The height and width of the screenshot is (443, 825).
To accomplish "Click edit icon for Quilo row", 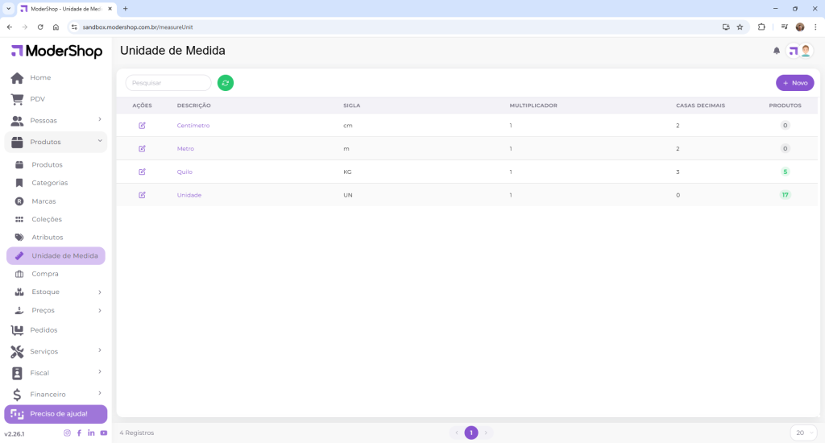I will pos(143,172).
